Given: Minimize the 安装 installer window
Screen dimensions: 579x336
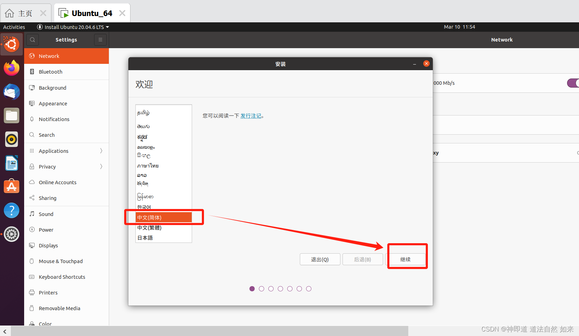Looking at the screenshot, I should pyautogui.click(x=415, y=64).
